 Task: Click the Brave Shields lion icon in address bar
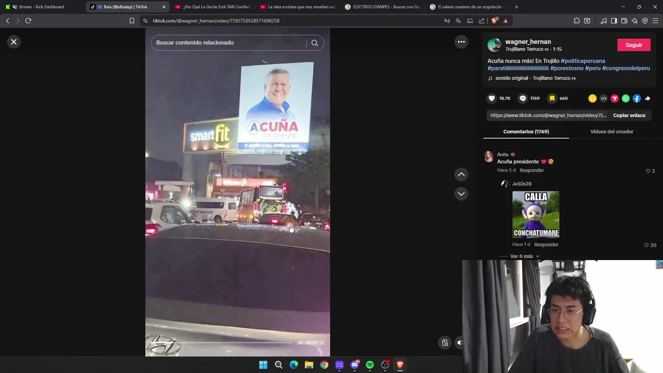pos(494,21)
